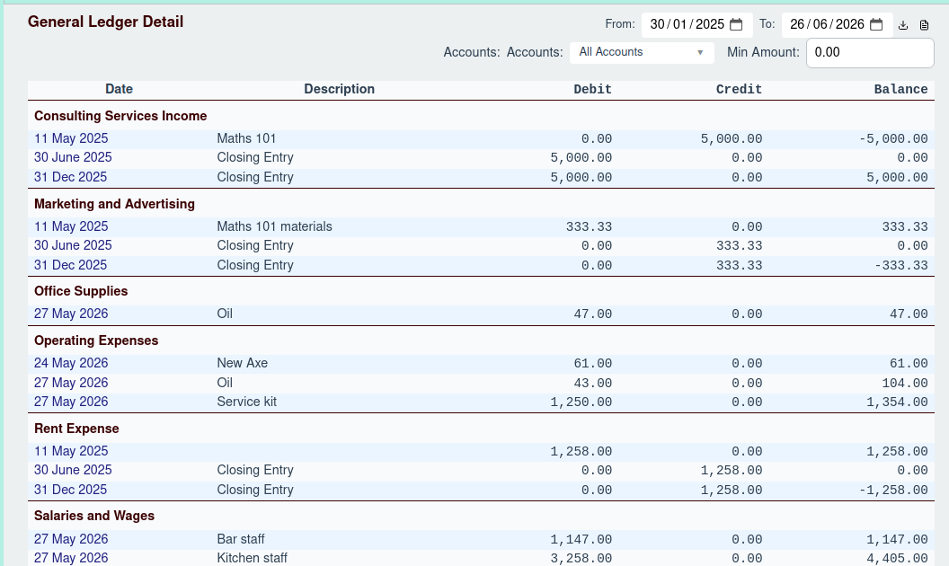This screenshot has width=949, height=566.
Task: Click the Bar staff description
Action: point(240,539)
